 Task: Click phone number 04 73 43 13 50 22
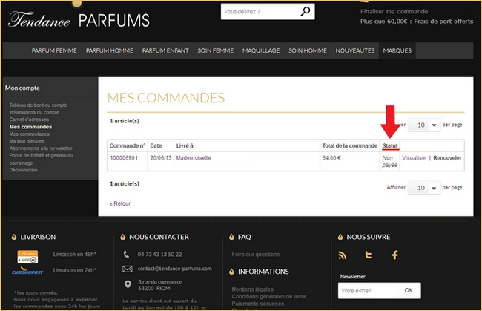(x=159, y=255)
